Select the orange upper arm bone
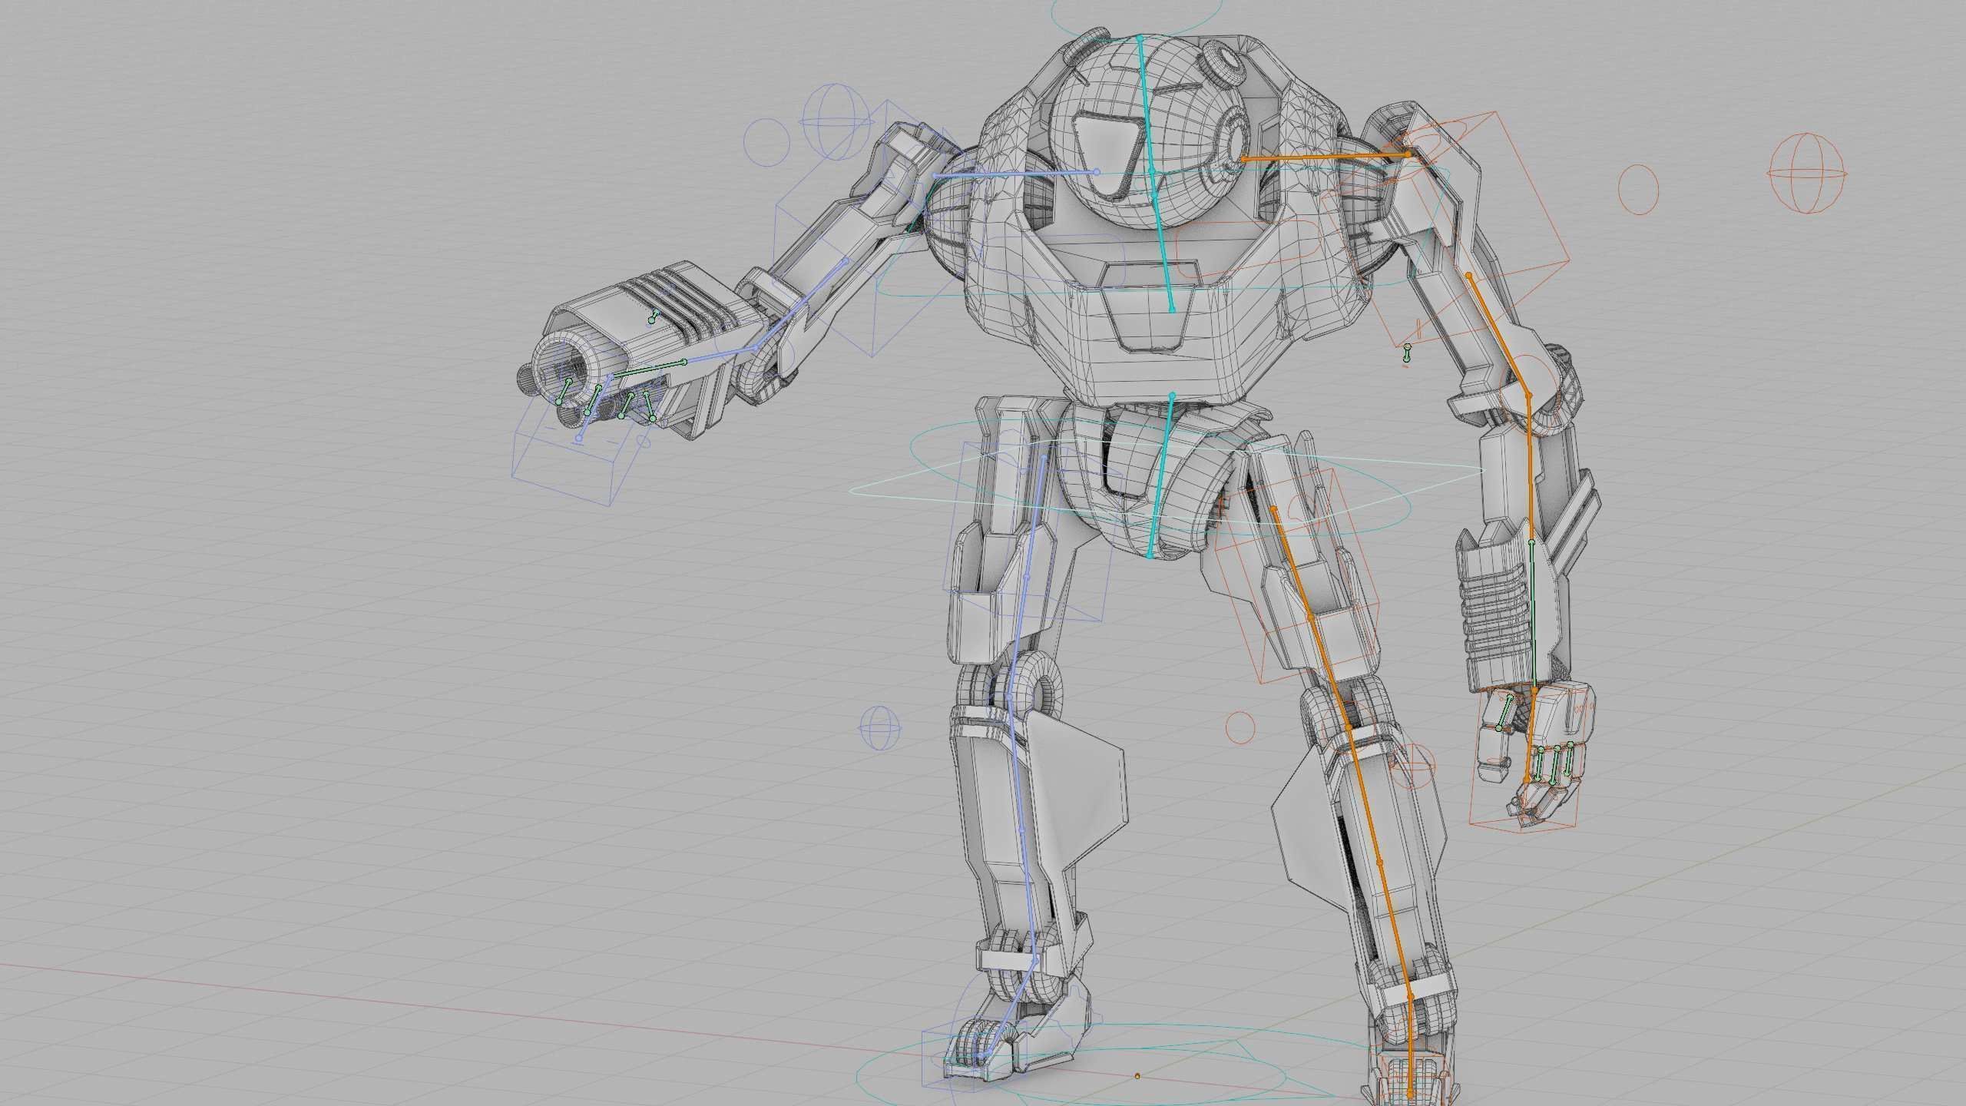1966x1106 pixels. click(x=1498, y=335)
